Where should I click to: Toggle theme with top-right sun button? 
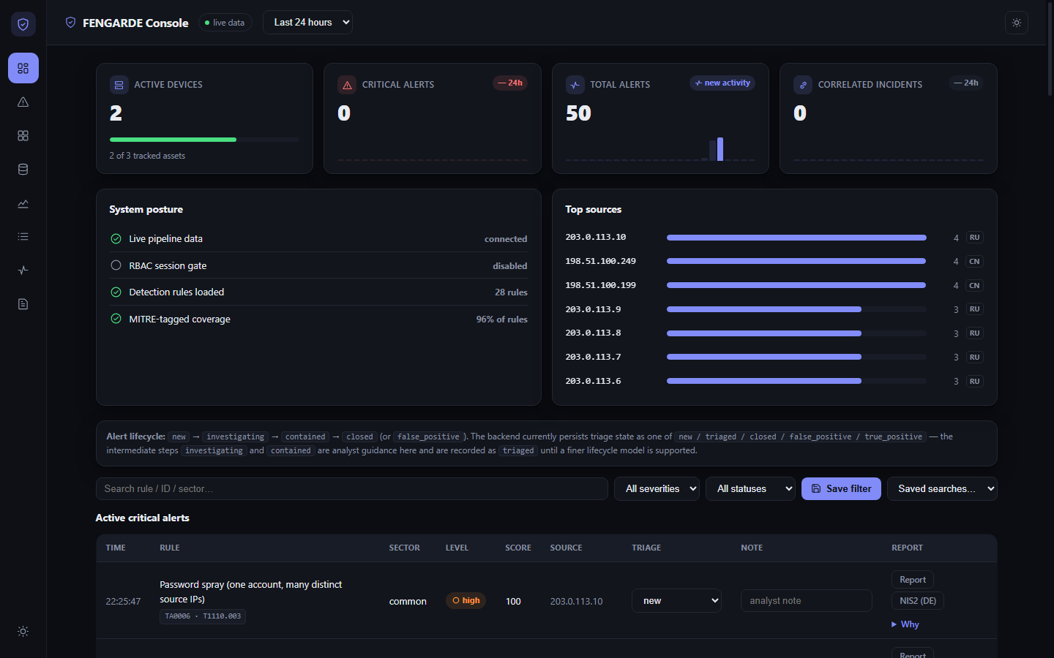click(1017, 23)
